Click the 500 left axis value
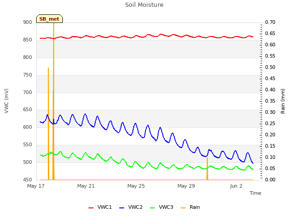This screenshot has height=216, width=289. [28, 162]
